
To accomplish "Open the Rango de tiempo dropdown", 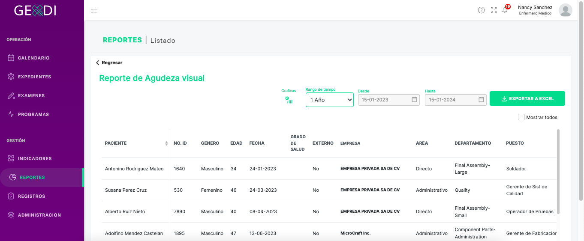I will pyautogui.click(x=330, y=100).
